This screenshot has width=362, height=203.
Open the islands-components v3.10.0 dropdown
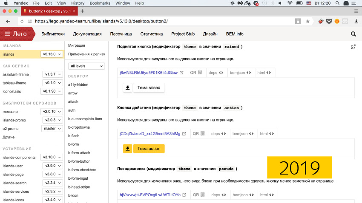(52, 158)
